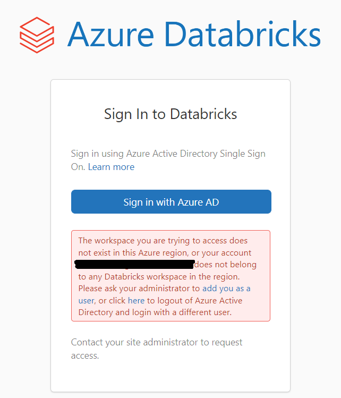Click the Azure Databricks header title
Image resolution: width=341 pixels, height=398 pixels.
click(194, 34)
